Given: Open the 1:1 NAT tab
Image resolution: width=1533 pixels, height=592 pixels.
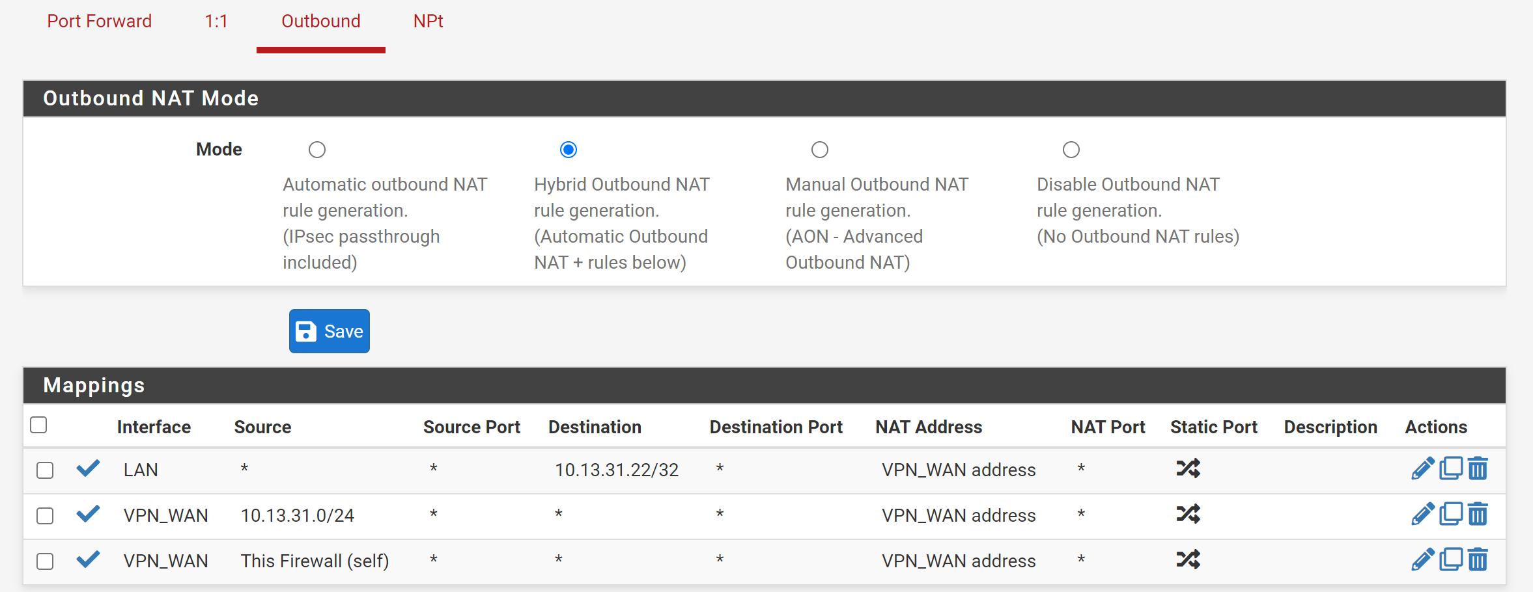Looking at the screenshot, I should (x=216, y=21).
